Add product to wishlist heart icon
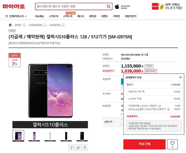Screen dimensions: 186x153 [x=172, y=144]
